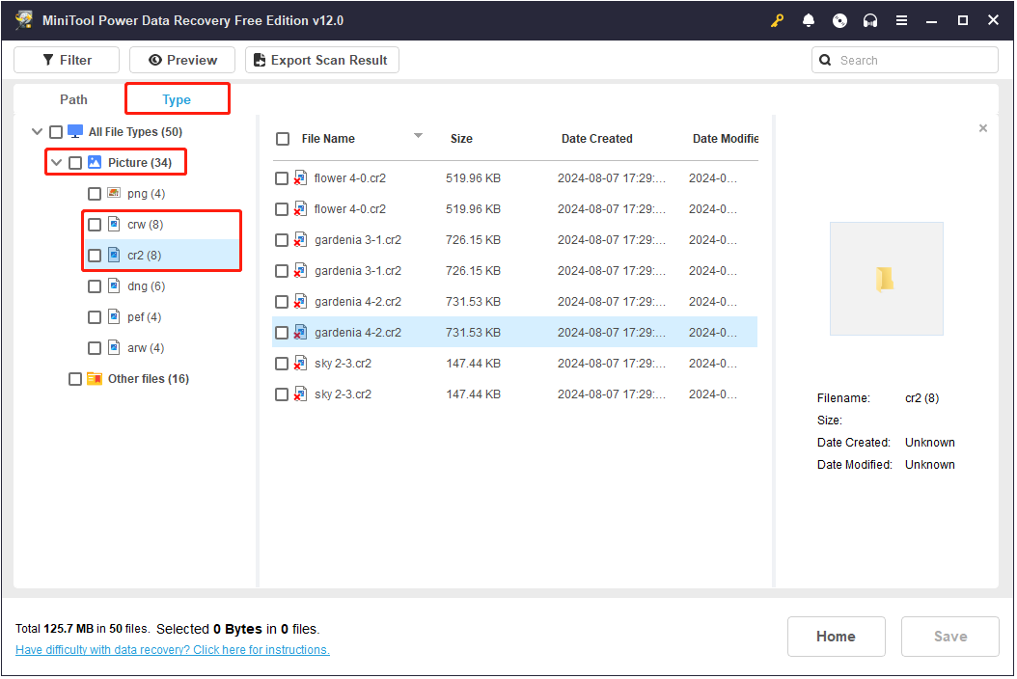Click the deleted-file icon of first gardenia 3-1.cr2
The height and width of the screenshot is (679, 1017).
300,239
